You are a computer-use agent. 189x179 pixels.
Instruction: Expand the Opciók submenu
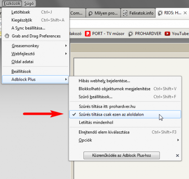(x=125, y=140)
